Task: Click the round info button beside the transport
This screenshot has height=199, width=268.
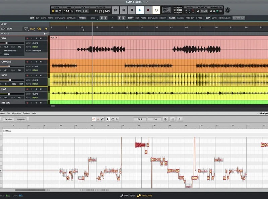Action: click(x=227, y=10)
